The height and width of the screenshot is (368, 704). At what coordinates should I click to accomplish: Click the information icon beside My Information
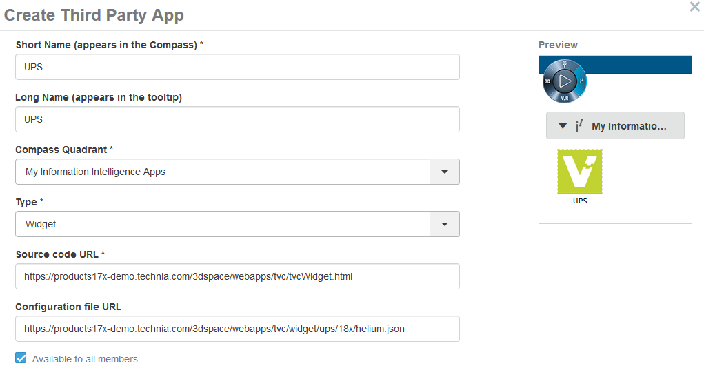[x=579, y=126]
